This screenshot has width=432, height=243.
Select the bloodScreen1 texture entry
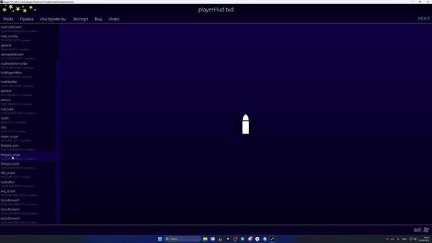tap(28, 202)
